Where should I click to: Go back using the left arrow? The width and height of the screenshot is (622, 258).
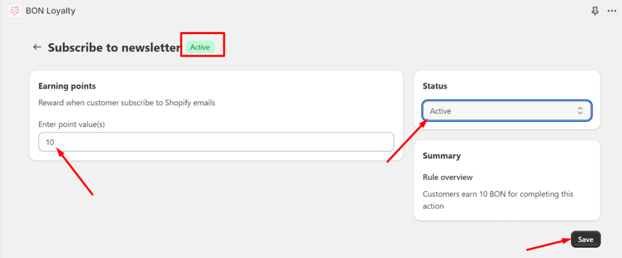click(x=38, y=47)
